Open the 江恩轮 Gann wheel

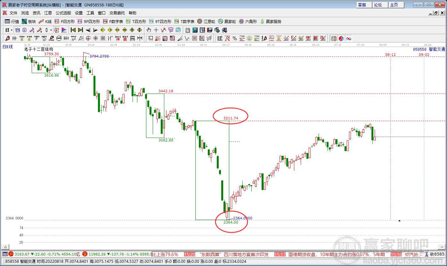coord(206,21)
